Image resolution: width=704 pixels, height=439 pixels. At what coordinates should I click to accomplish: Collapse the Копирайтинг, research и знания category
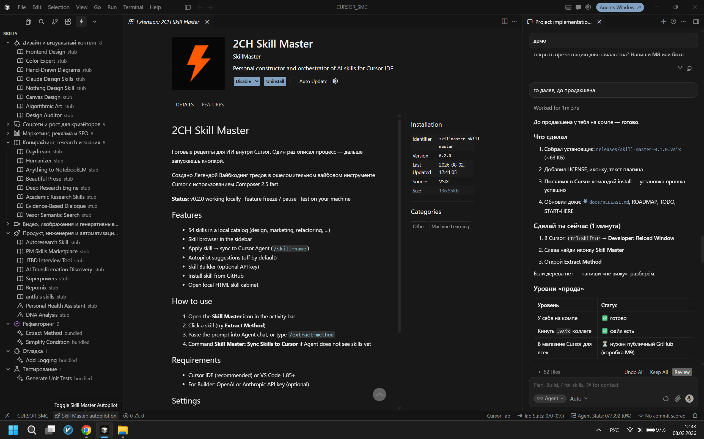[x=8, y=143]
